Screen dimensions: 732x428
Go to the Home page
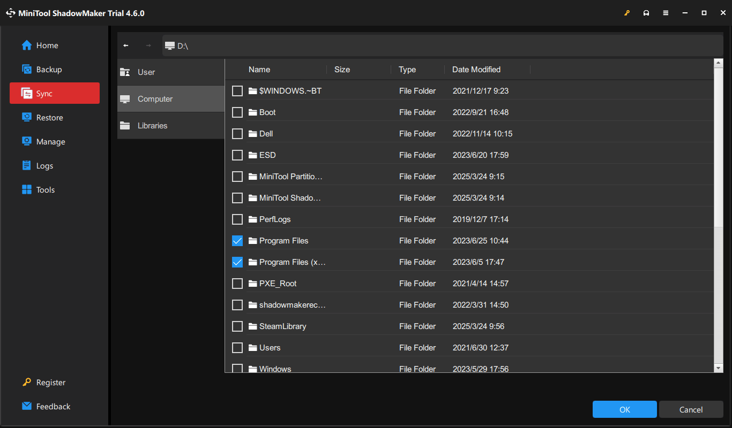tap(55, 45)
